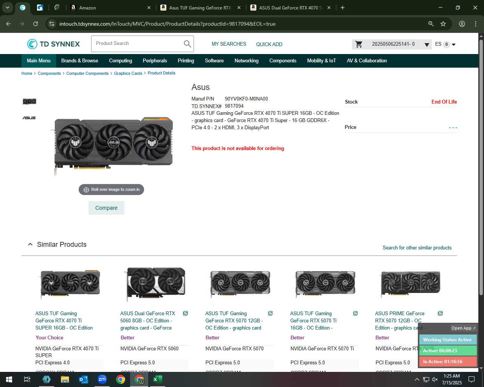Click the Product Search magnifier icon
This screenshot has height=387, width=484.
pos(187,44)
